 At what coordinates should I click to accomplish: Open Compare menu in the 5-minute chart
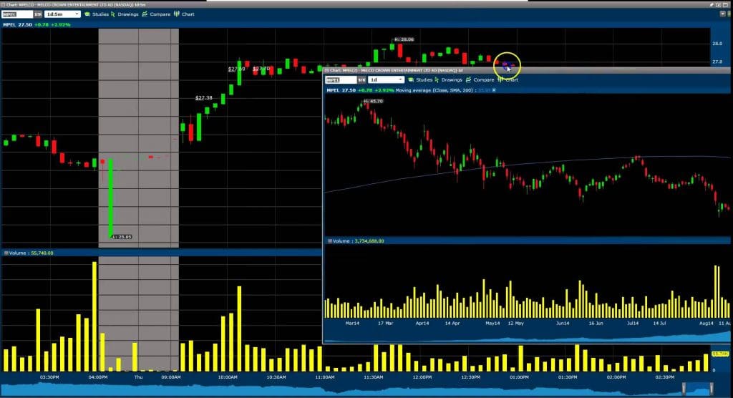[x=156, y=14]
